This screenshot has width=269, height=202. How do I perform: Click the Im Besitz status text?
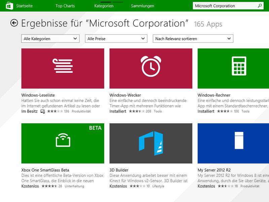(30, 111)
